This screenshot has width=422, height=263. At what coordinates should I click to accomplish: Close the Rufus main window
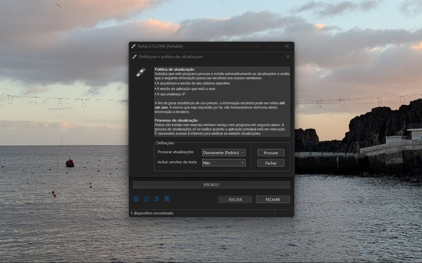coord(287,46)
